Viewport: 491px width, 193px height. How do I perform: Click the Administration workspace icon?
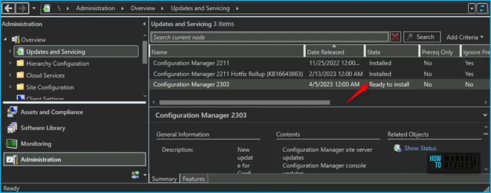12,160
